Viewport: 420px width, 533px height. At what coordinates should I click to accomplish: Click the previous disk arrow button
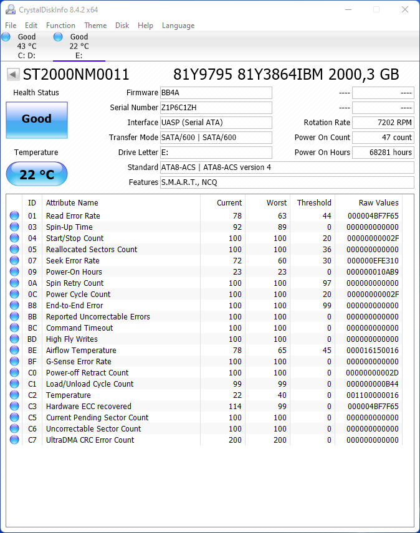[x=13, y=74]
